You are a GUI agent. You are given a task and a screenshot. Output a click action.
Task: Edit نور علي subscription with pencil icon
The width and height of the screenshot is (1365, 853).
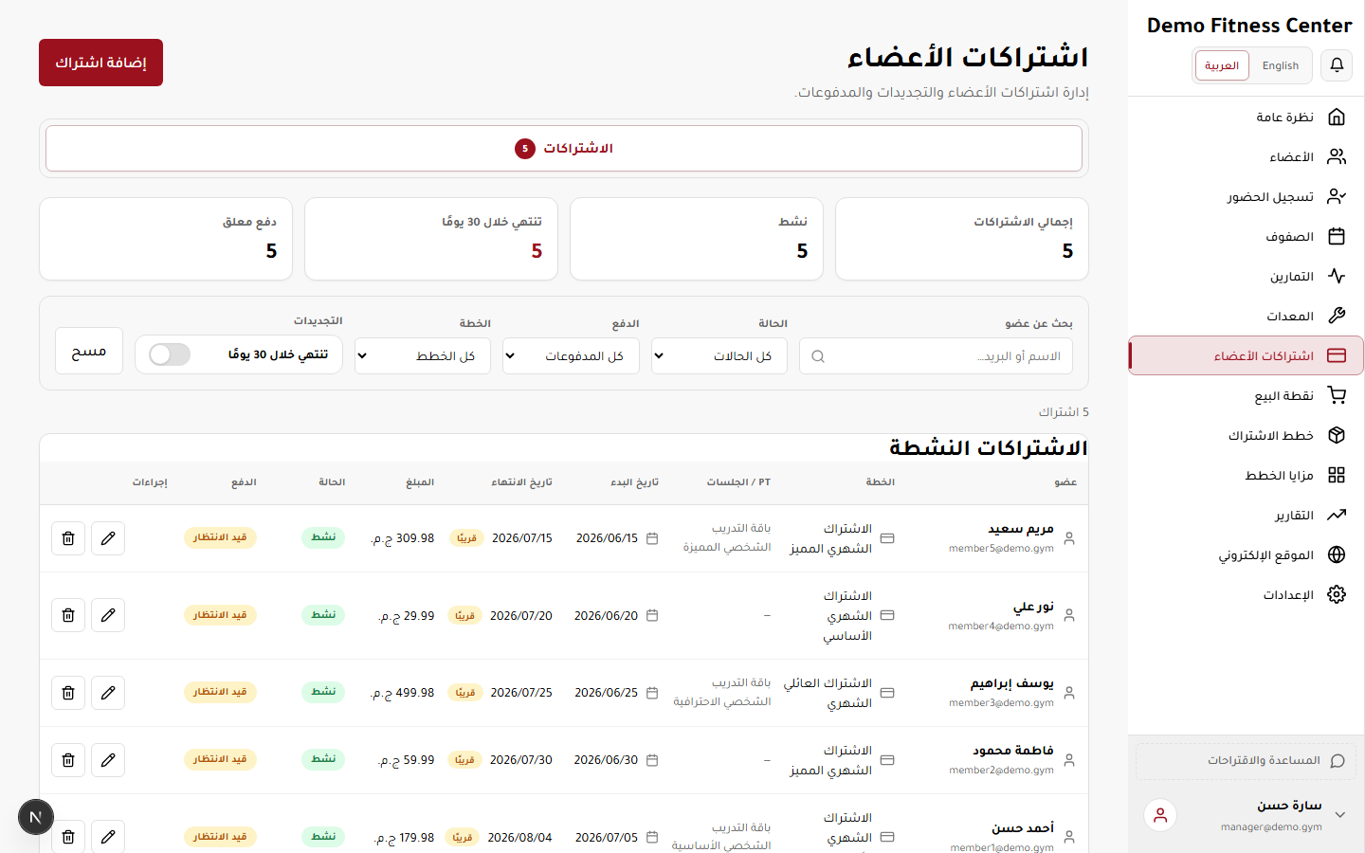[x=108, y=615]
